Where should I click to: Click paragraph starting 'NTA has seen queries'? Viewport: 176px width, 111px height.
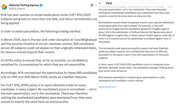click(49, 19)
